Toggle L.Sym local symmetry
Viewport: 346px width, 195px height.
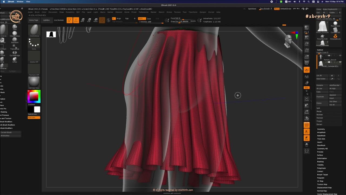[x=307, y=77]
